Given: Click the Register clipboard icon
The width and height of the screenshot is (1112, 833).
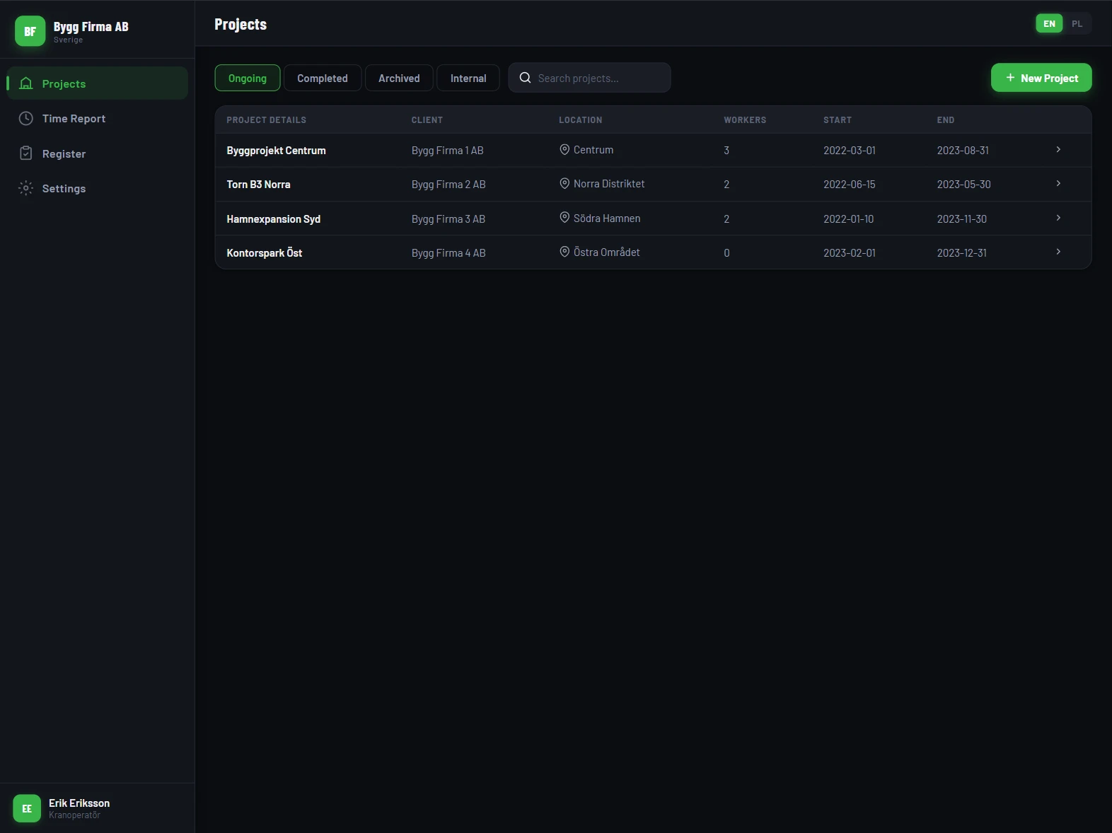Looking at the screenshot, I should [x=26, y=153].
